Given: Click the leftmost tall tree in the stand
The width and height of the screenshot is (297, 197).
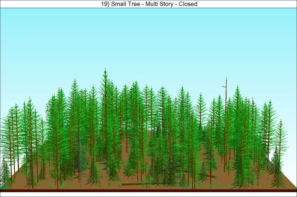Looking at the screenshot, I should click(x=9, y=127).
